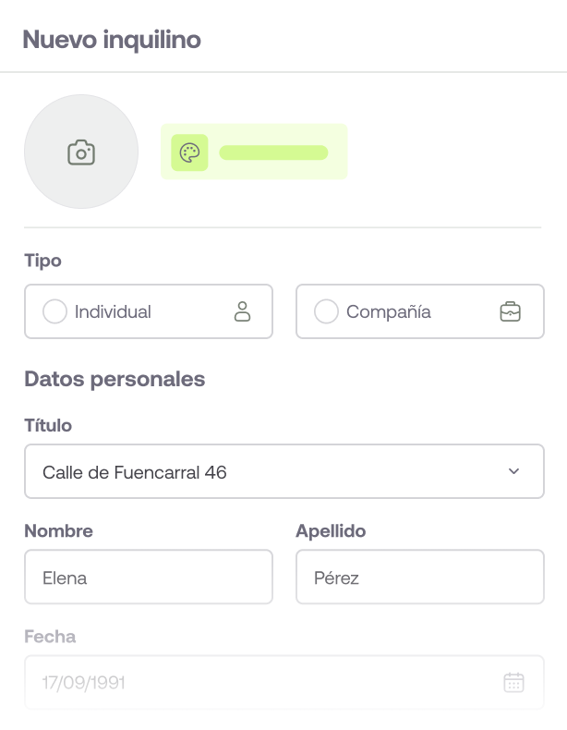Click the Apellido field containing Pérez
Screen dimensions: 567x730
[x=419, y=578]
